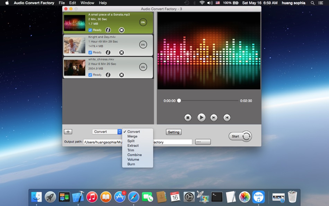329x206 pixels.
Task: Uncheck Ready for Sonata.mp3
Action: pos(90,30)
